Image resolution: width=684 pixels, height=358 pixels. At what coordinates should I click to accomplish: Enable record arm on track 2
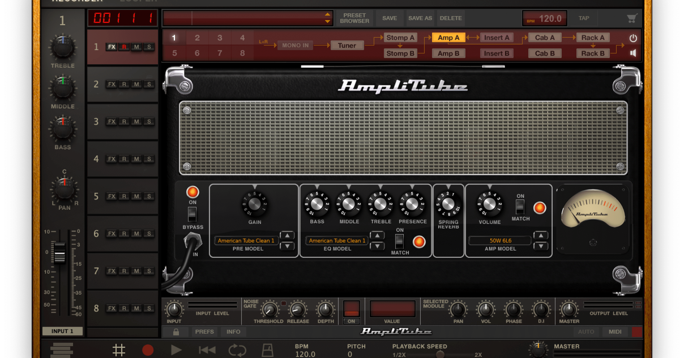pos(124,84)
